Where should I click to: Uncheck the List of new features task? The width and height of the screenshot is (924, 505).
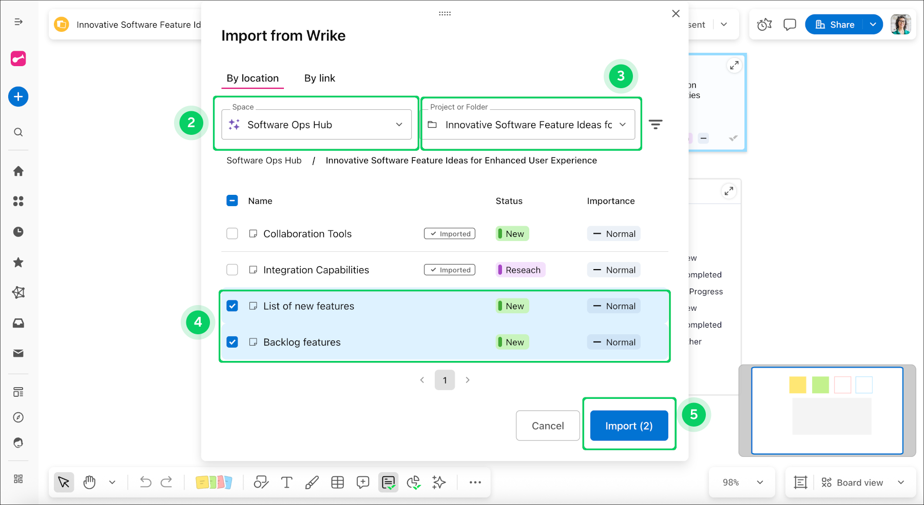pos(232,306)
